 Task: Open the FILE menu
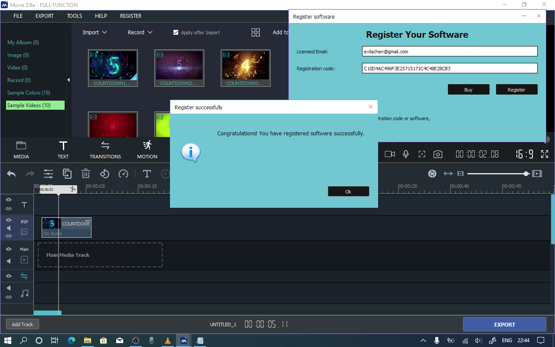(x=18, y=16)
